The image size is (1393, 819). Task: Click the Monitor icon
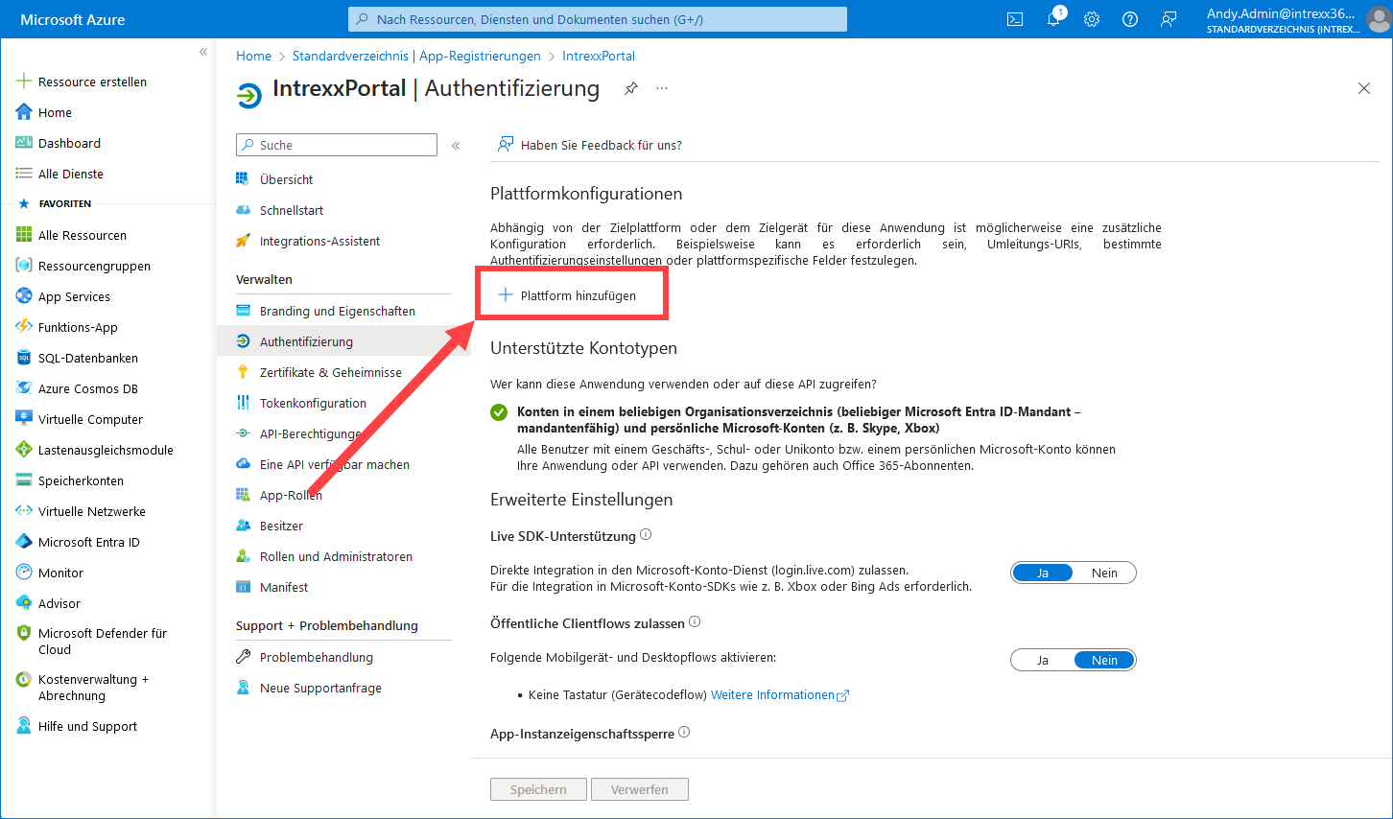[24, 573]
